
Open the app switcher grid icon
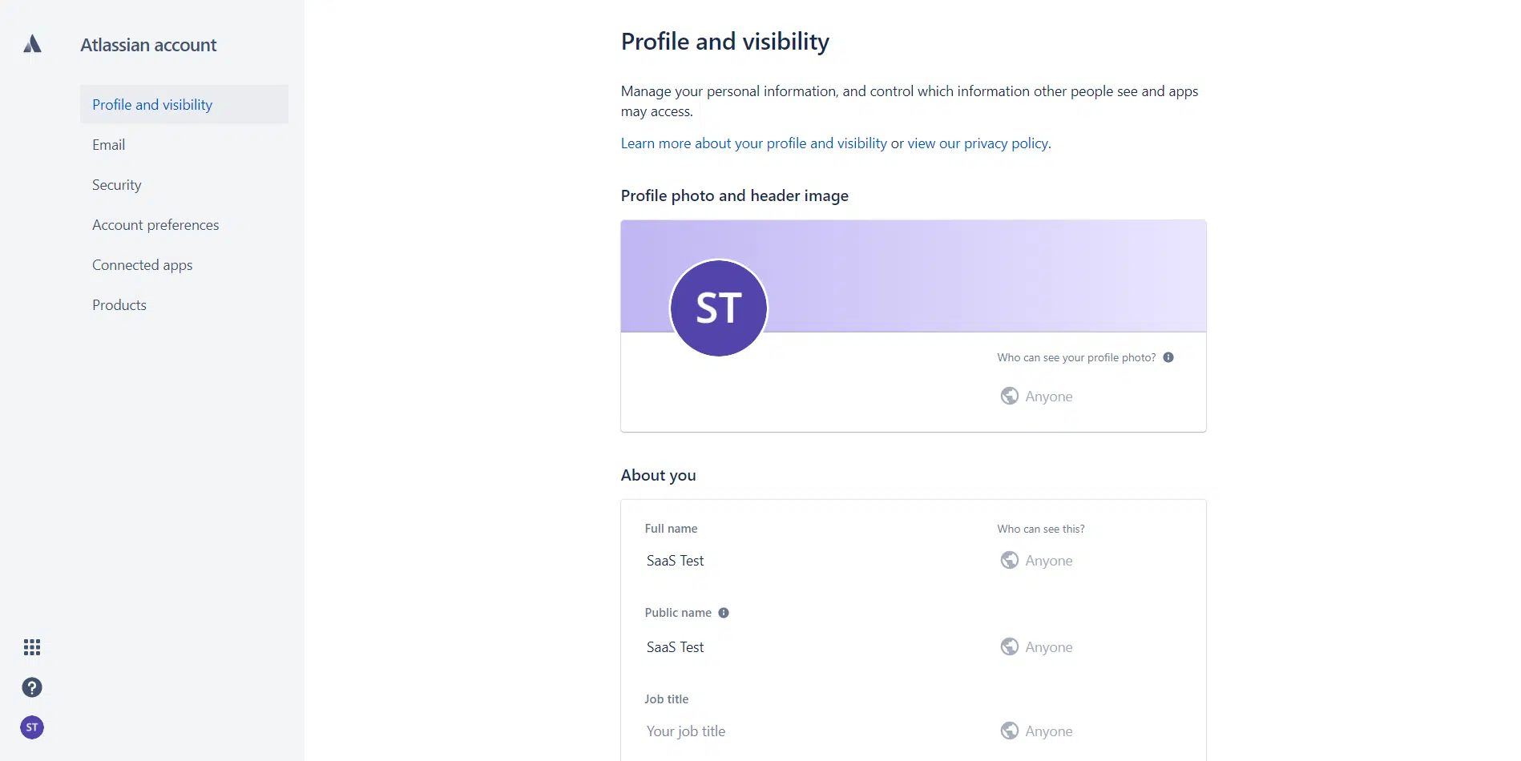(x=32, y=647)
